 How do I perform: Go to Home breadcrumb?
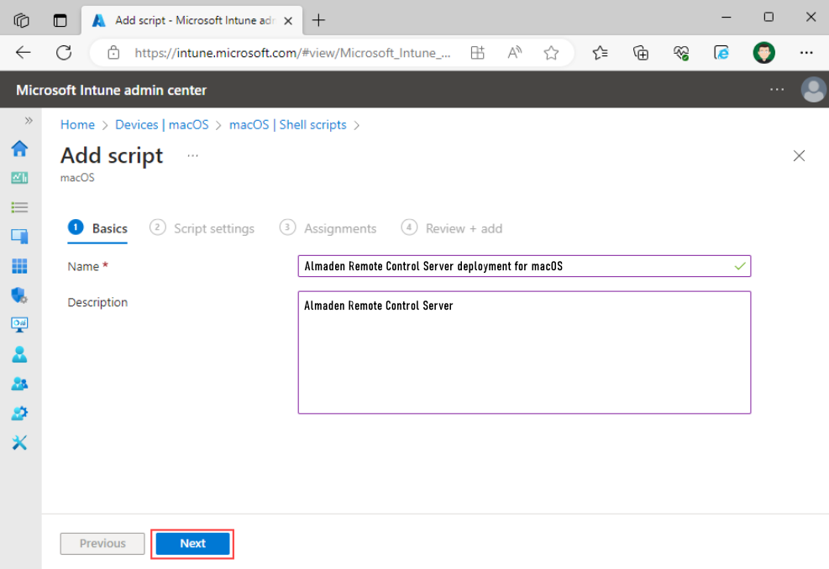coord(77,125)
